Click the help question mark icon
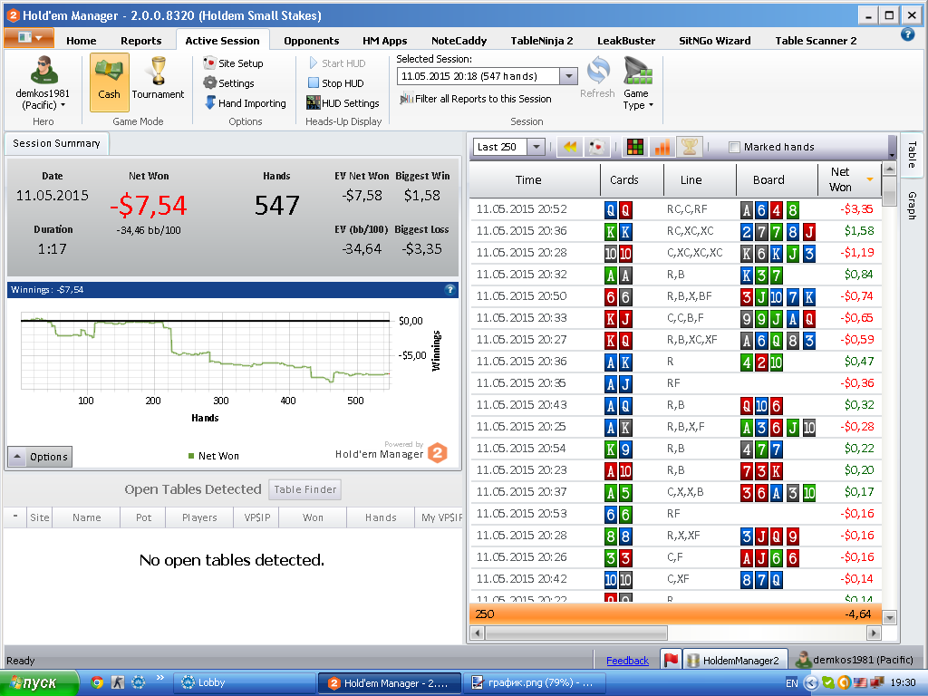The height and width of the screenshot is (696, 928). tap(907, 34)
